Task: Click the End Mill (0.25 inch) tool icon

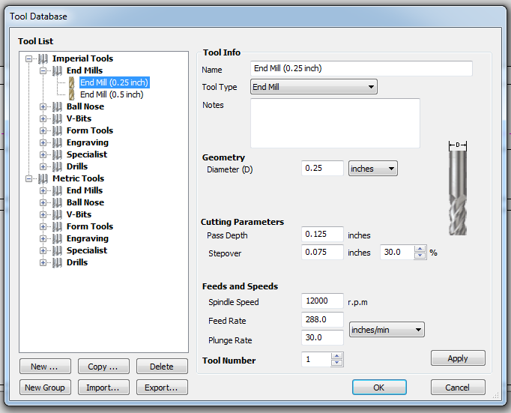Action: point(72,82)
